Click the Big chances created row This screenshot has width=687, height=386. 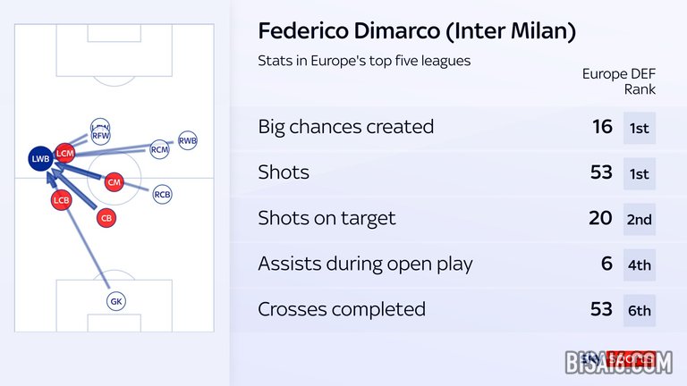pyautogui.click(x=457, y=128)
